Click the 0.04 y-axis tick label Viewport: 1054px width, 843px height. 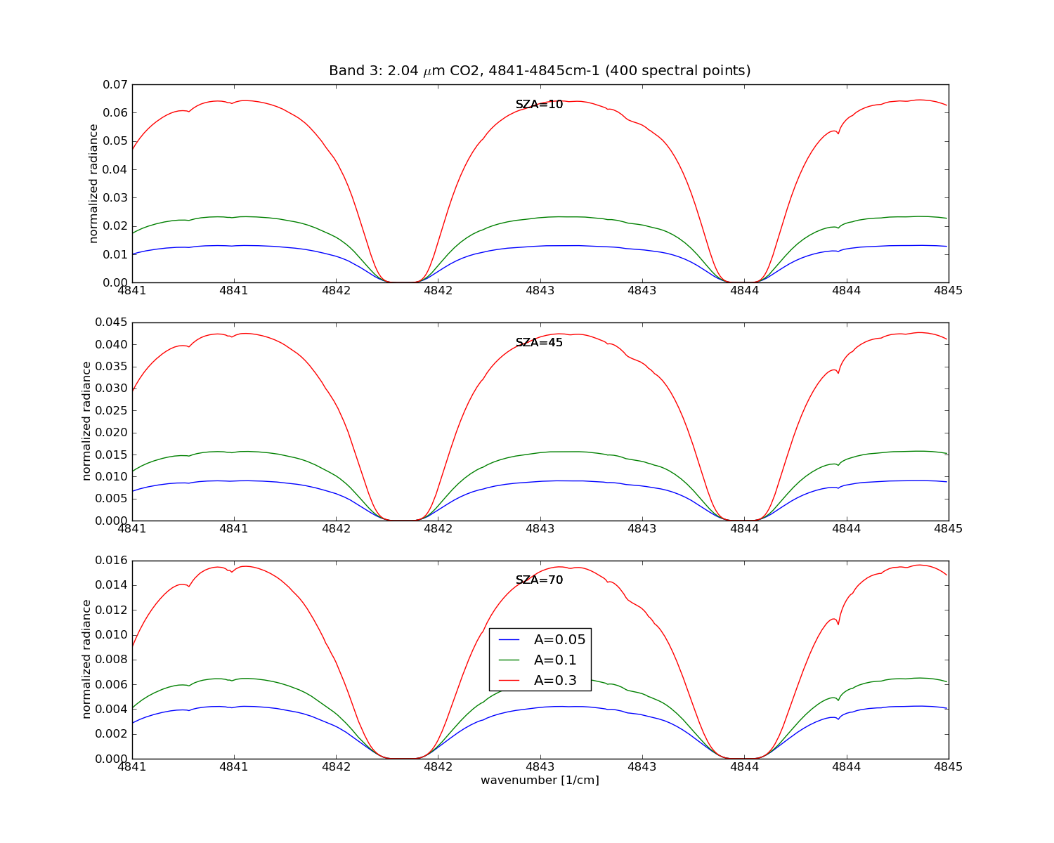click(x=115, y=169)
